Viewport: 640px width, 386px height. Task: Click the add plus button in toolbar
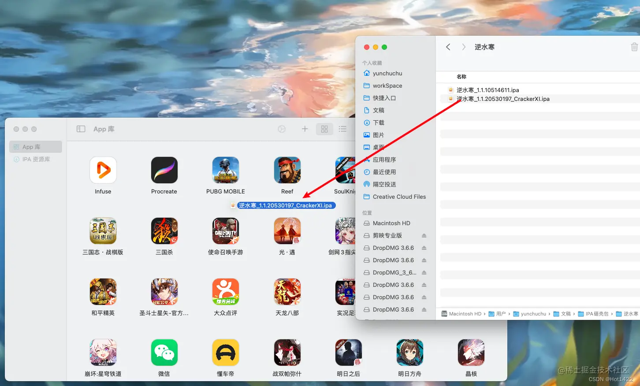pos(305,129)
